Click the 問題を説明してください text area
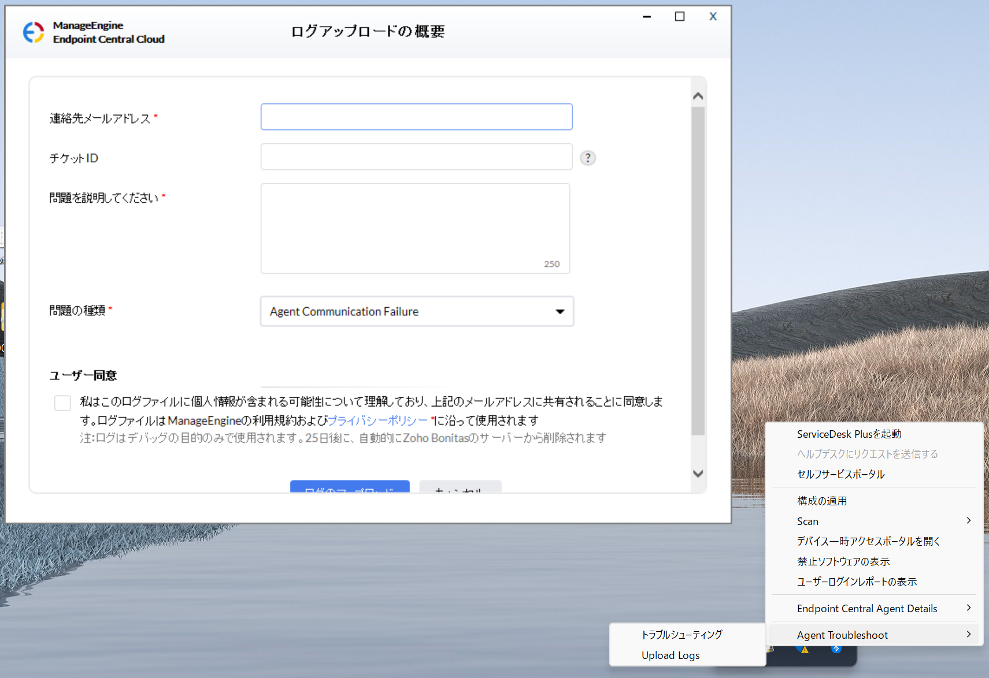 pos(416,229)
